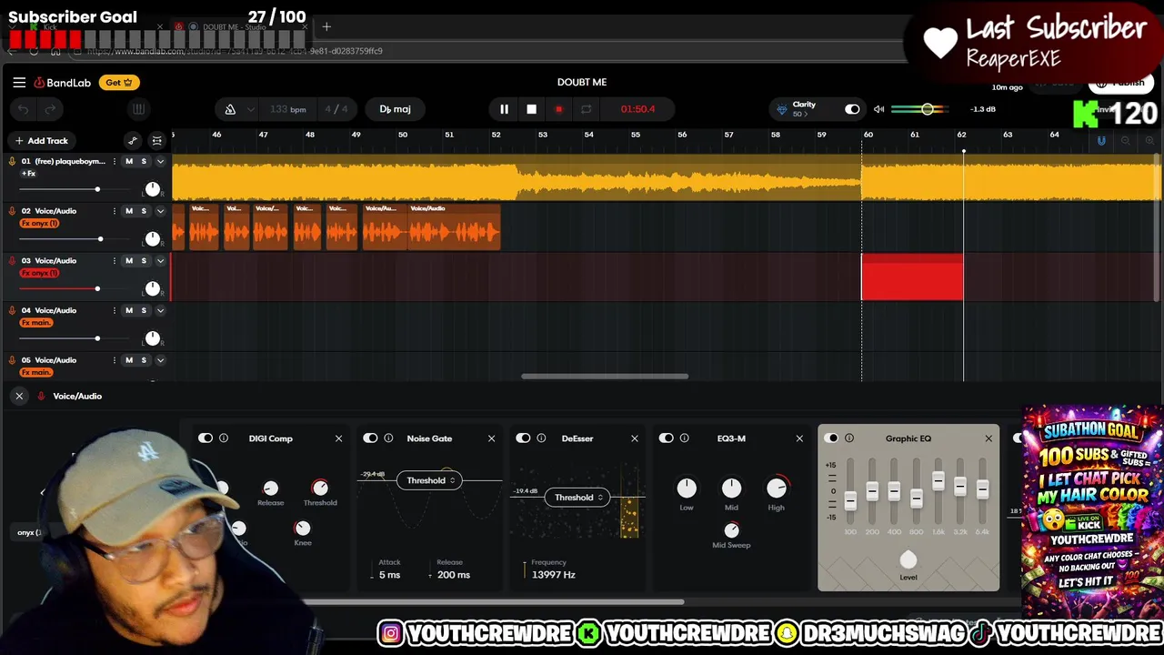
Task: Toggle Graphic EQ effect power
Action: pyautogui.click(x=831, y=438)
